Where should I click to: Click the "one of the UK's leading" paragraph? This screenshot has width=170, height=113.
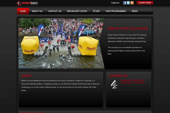tap(127, 38)
